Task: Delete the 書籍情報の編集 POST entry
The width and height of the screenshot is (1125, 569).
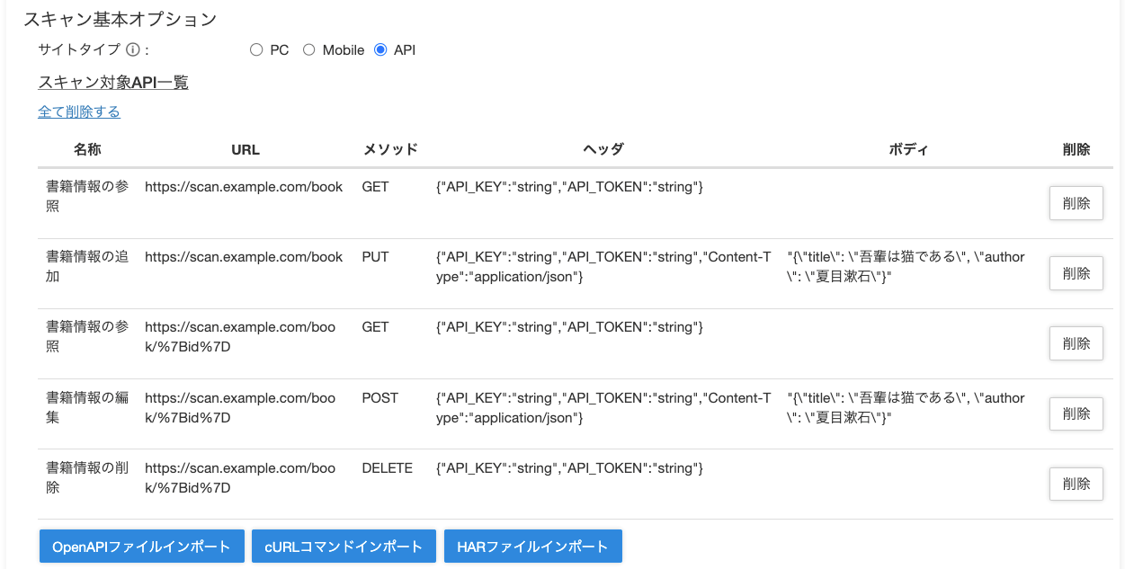Action: [1076, 413]
